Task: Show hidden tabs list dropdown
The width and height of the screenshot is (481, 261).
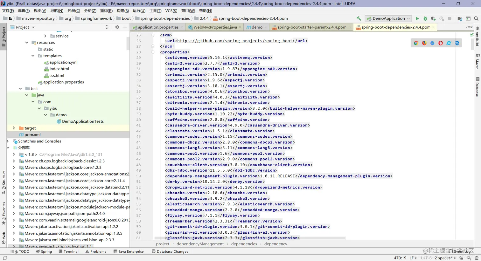Action: [469, 27]
